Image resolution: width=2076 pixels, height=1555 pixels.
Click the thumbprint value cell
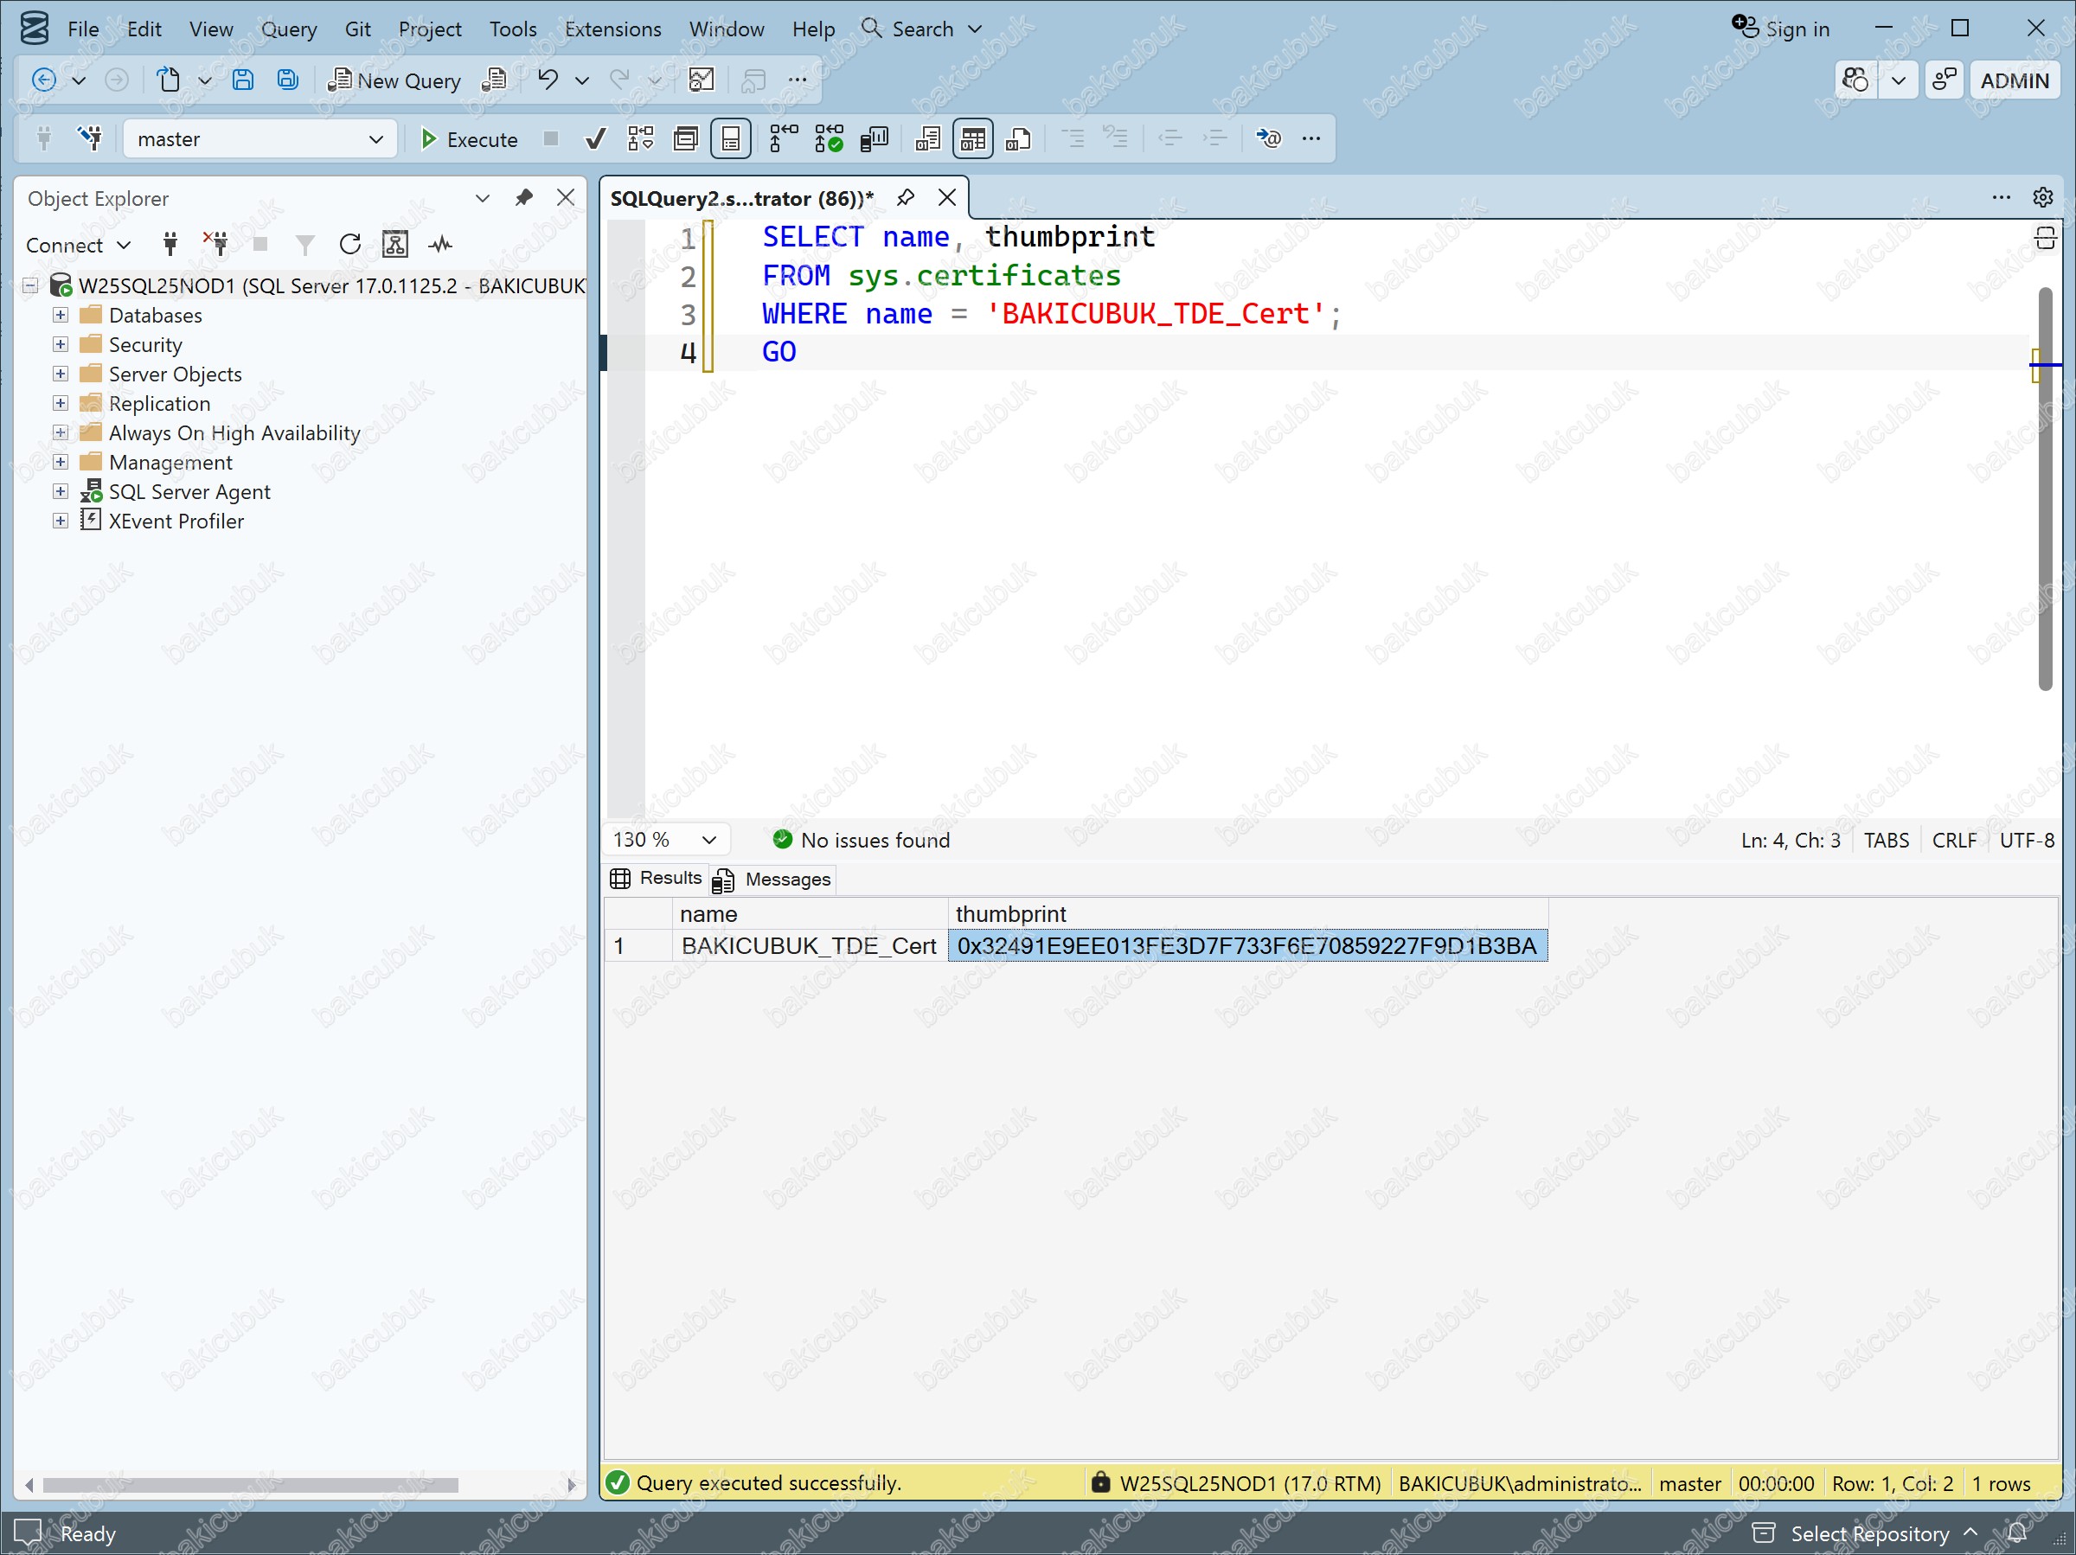pos(1246,946)
